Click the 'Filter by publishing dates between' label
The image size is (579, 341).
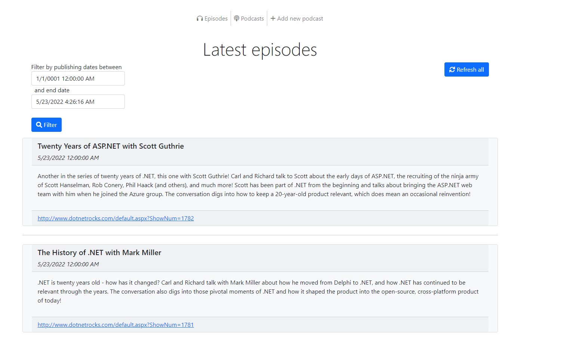pos(77,67)
